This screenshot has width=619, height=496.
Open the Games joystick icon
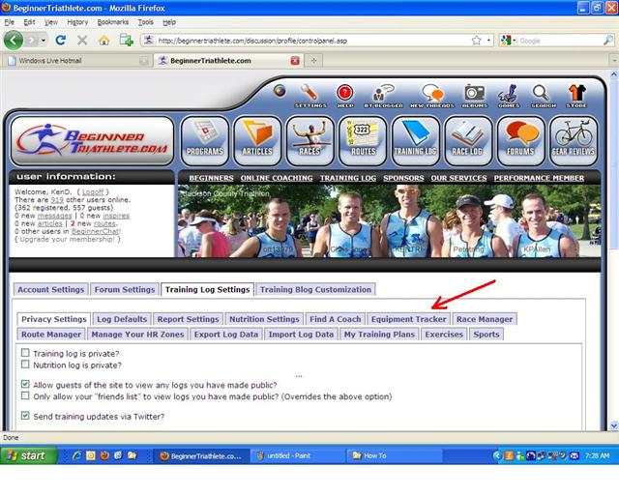(x=509, y=96)
